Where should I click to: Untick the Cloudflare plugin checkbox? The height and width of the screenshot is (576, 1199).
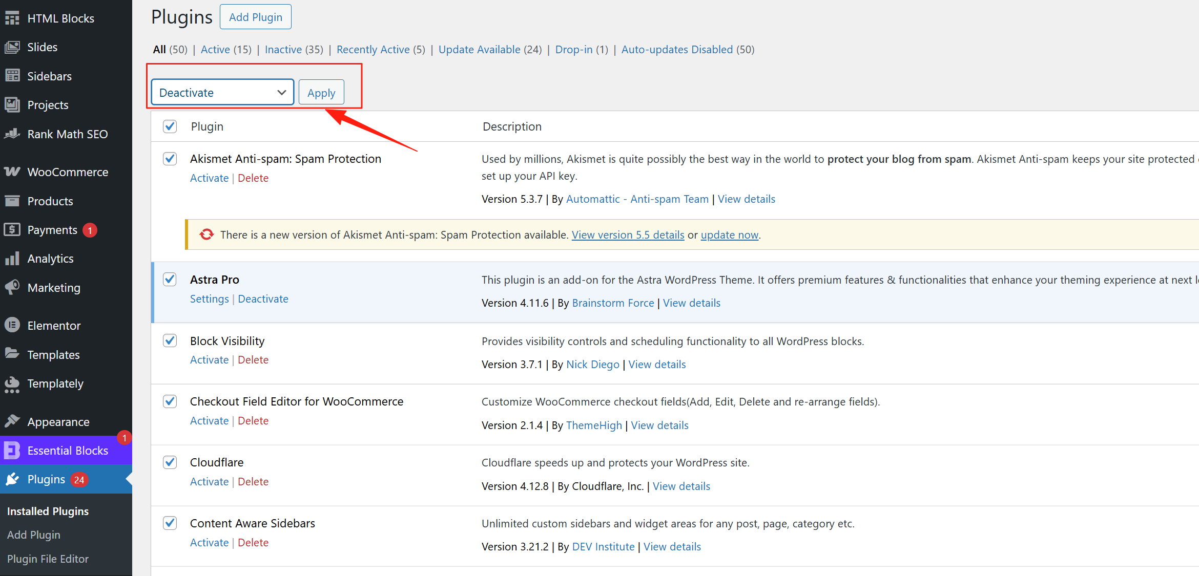click(170, 462)
